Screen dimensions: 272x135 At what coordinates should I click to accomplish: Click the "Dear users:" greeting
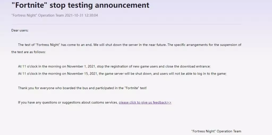(20, 30)
